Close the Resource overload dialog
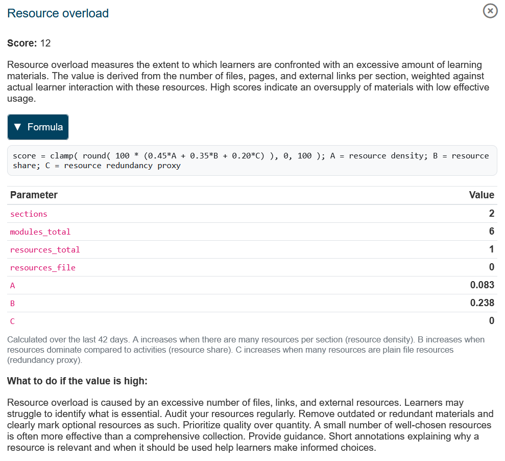505x461 pixels. coord(490,11)
